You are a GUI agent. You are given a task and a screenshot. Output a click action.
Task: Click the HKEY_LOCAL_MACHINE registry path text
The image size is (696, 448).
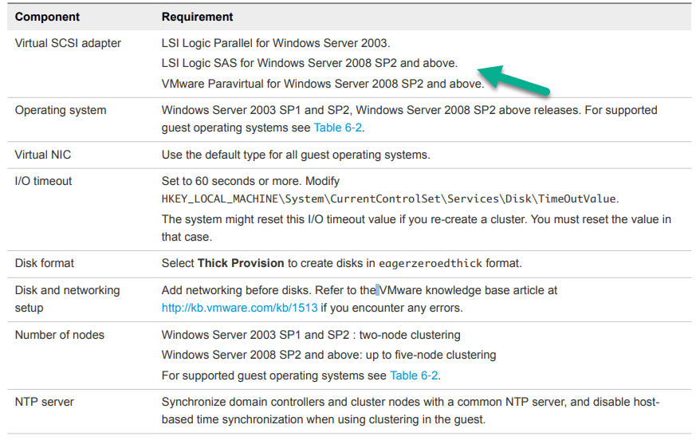[389, 199]
